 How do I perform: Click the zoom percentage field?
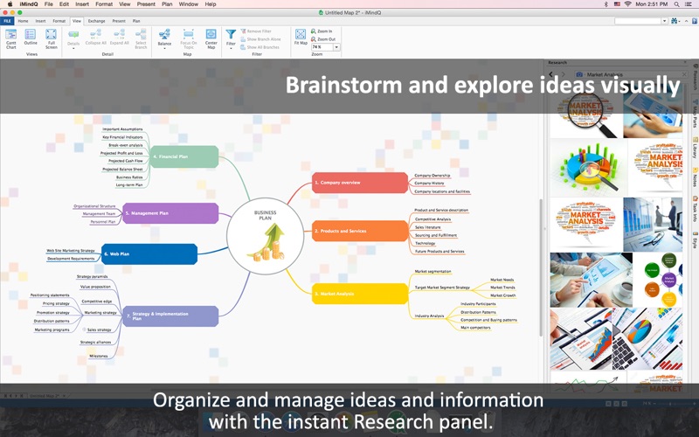pos(322,47)
